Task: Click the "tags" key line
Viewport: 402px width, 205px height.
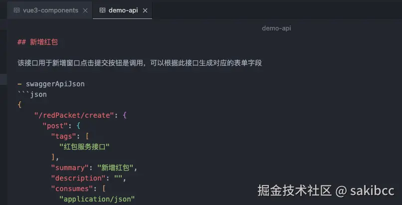Action: click(70, 136)
